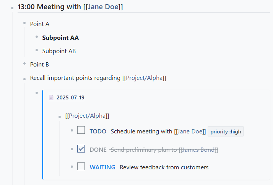The height and width of the screenshot is (185, 273).
Task: Check the TODO Schedule meeting checkbox
Action: pos(81,130)
